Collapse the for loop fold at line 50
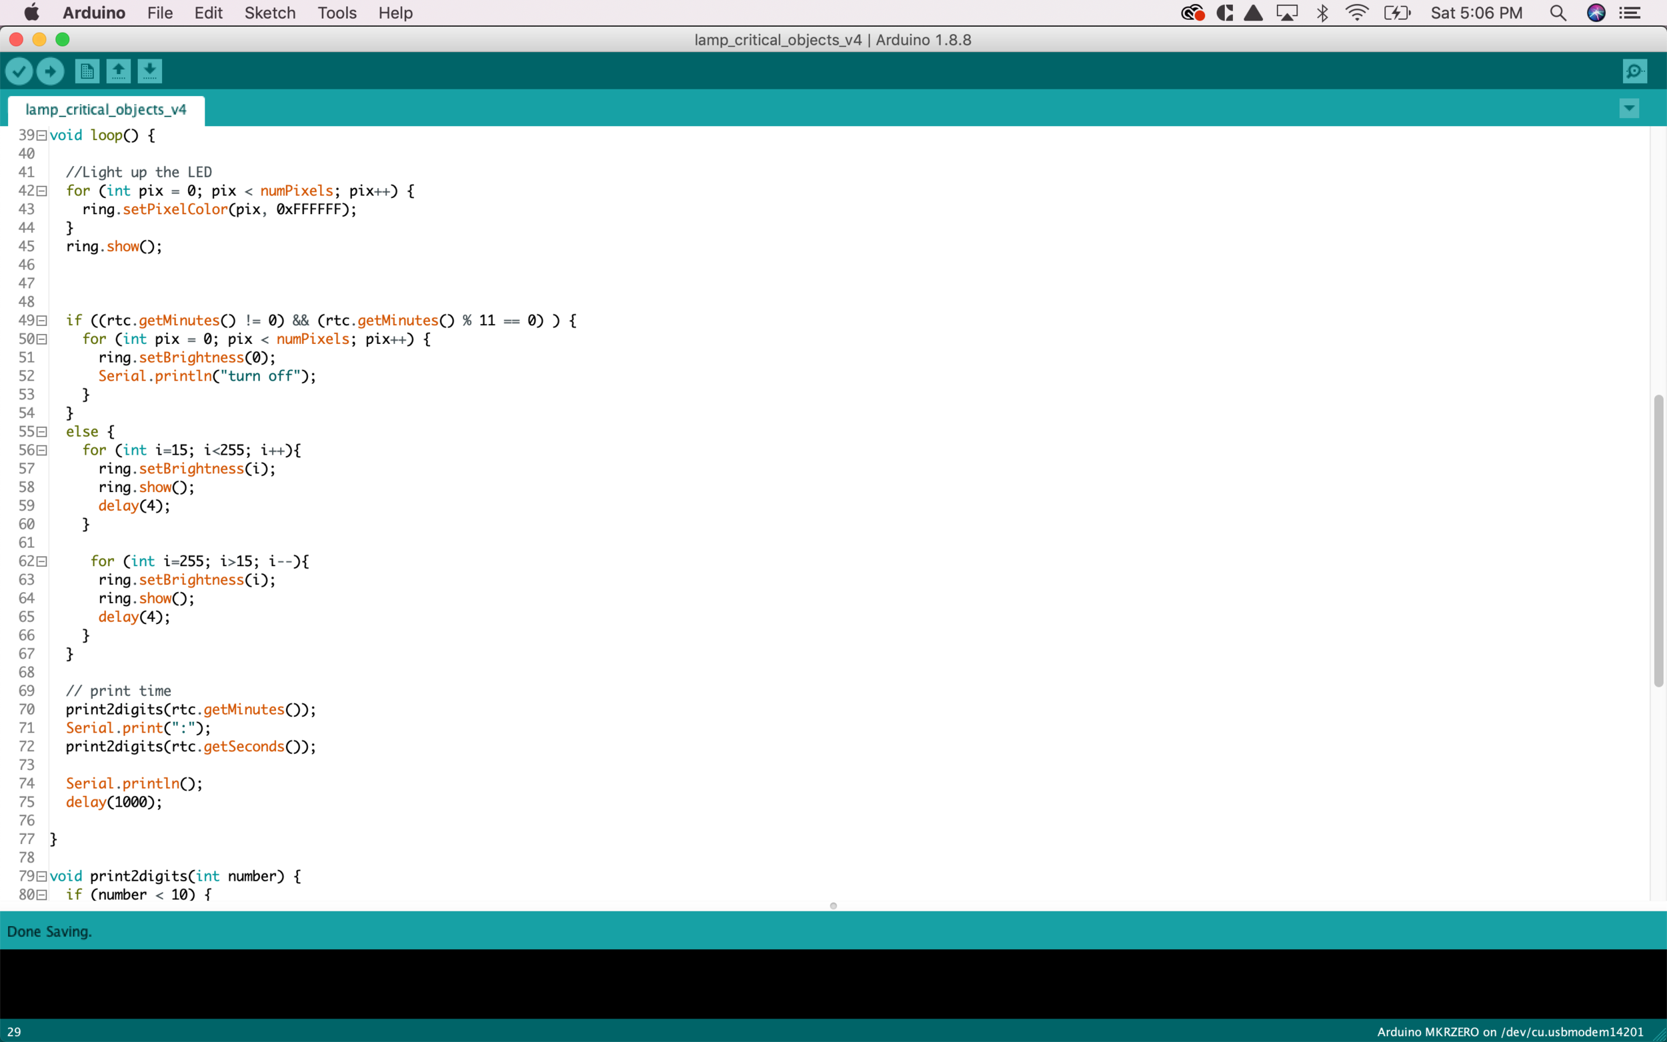Screen dimensions: 1667x1042 click(42, 340)
